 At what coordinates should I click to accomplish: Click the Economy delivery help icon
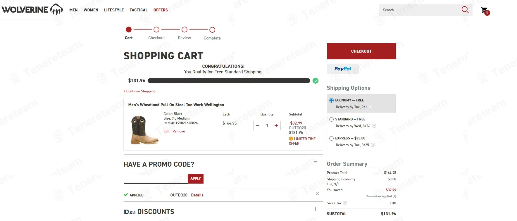click(371, 107)
